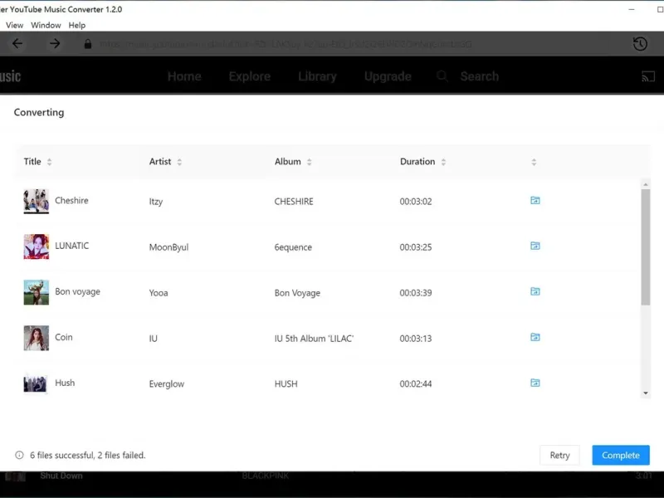The height and width of the screenshot is (498, 664).
Task: Click the LUNATIC album thumbnail
Action: tap(36, 247)
